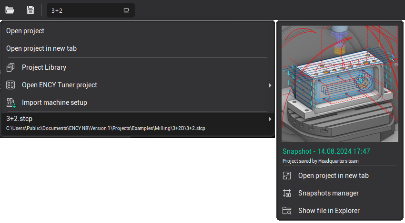This screenshot has height=223, width=405.
Task: Choose Open project from the menu
Action: tap(25, 31)
